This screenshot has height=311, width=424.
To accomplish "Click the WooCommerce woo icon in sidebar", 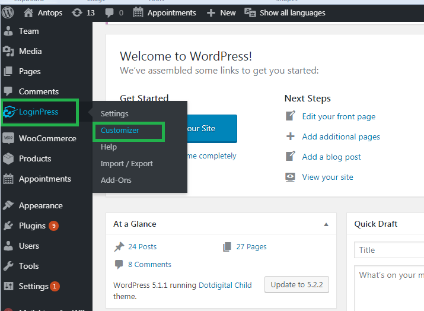I will tap(8, 138).
